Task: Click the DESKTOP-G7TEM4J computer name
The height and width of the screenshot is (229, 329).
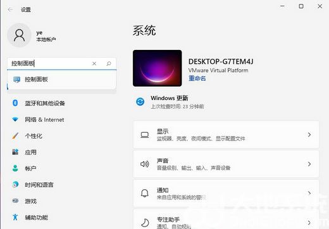Action: tap(221, 61)
